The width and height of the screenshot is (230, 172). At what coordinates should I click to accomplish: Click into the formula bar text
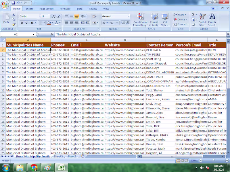click(141, 34)
